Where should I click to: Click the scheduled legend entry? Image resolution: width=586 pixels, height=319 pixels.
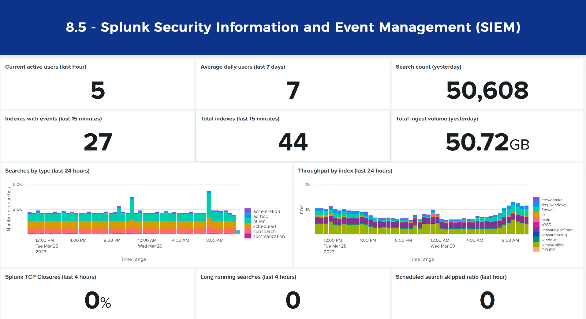pyautogui.click(x=264, y=226)
